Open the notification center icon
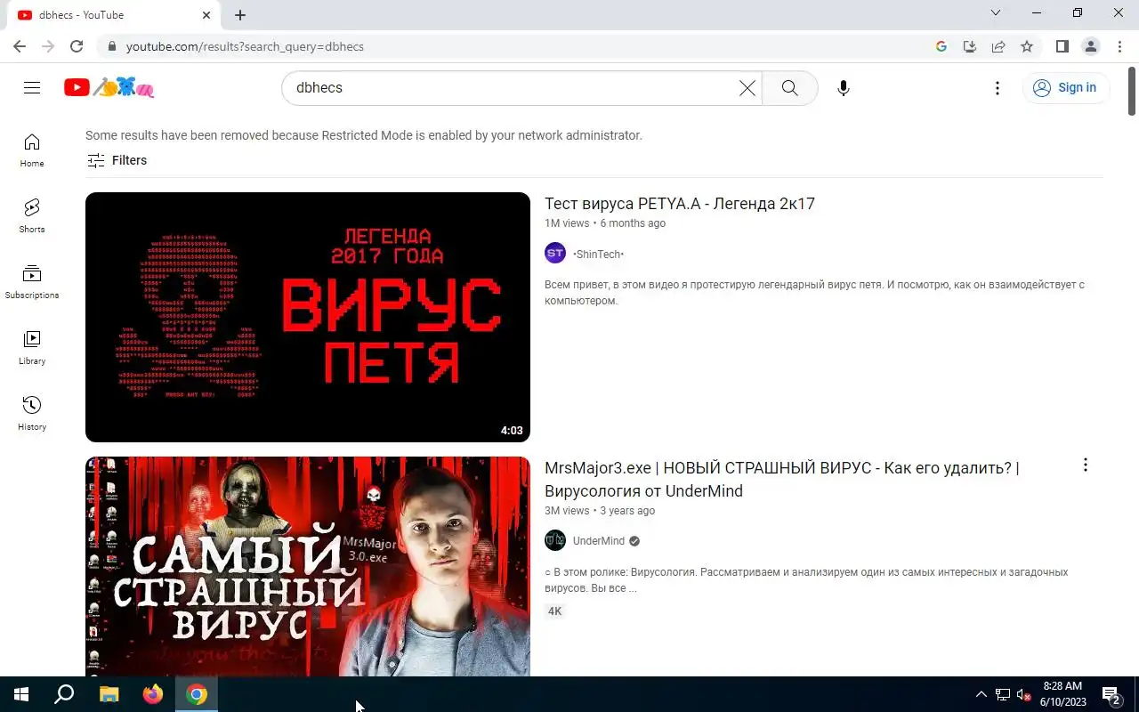 pos(1111,694)
